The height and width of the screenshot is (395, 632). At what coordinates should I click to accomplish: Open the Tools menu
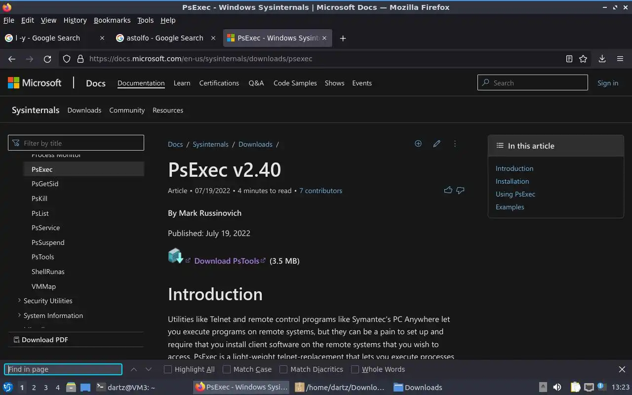pyautogui.click(x=145, y=20)
